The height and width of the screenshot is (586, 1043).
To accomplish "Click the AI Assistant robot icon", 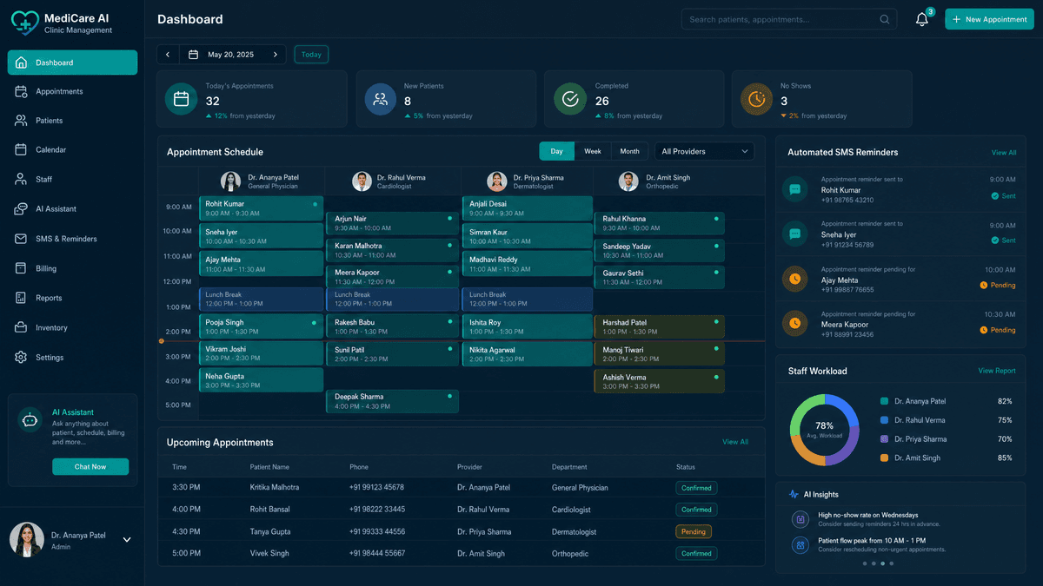I will pyautogui.click(x=30, y=420).
